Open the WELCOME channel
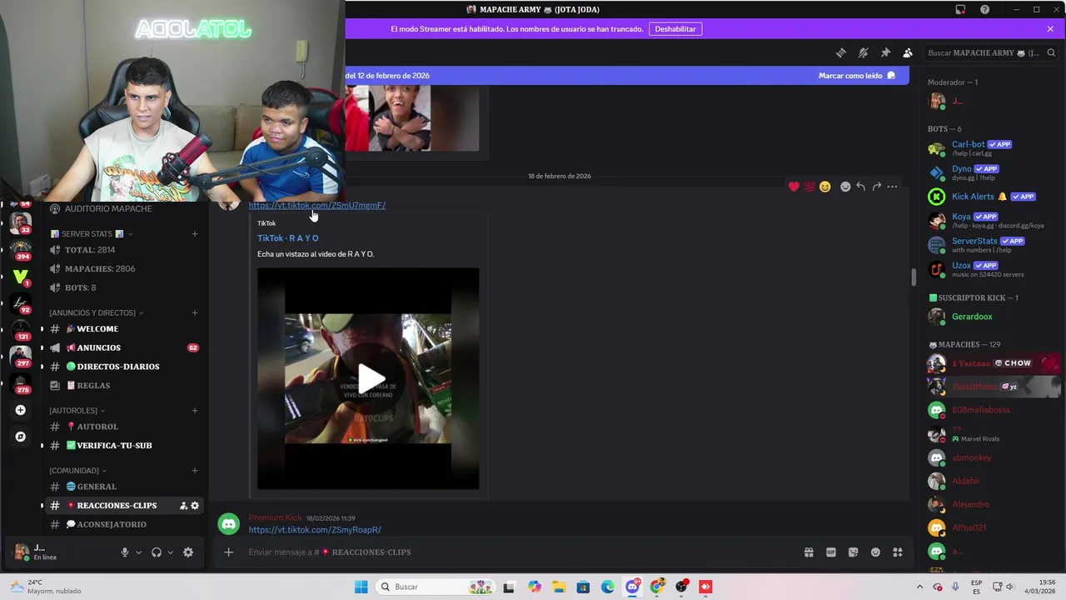Viewport: 1066px width, 600px height. pos(122,329)
